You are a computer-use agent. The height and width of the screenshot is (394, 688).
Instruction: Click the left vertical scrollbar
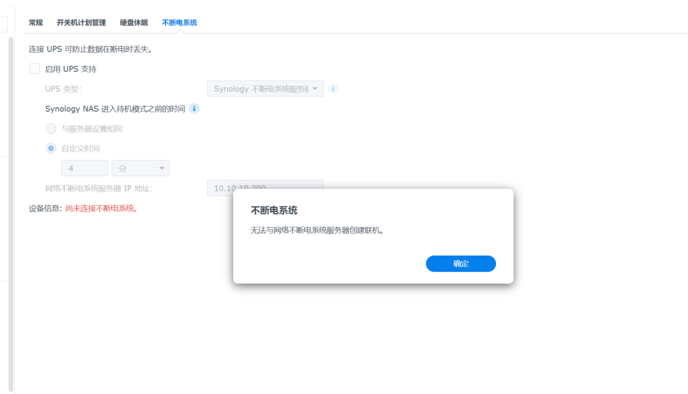pos(11,214)
